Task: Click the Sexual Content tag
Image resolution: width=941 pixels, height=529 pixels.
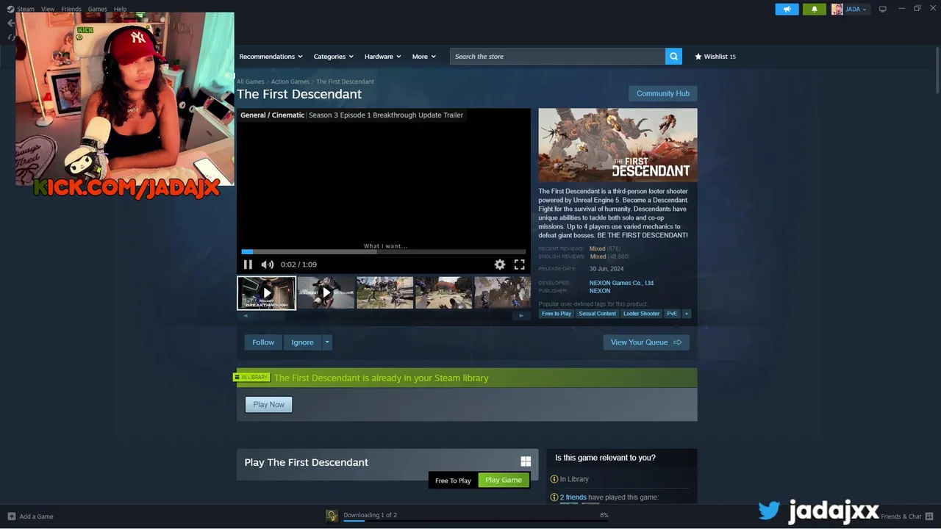Action: tap(597, 314)
